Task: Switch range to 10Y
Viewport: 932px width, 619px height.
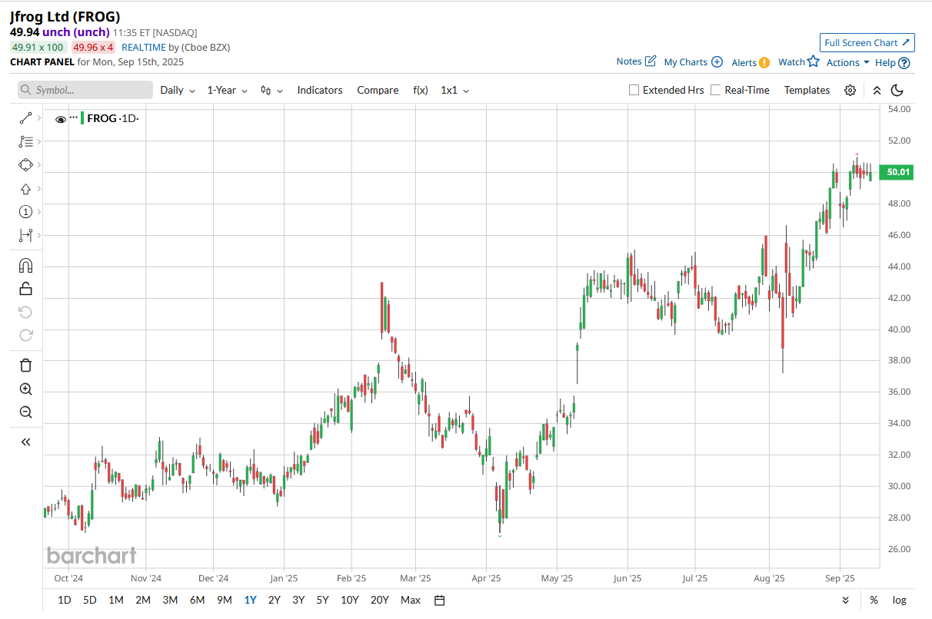Action: 349,600
